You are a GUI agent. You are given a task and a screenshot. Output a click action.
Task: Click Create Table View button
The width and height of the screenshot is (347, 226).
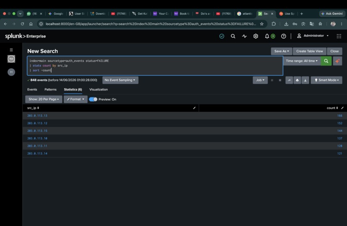tap(310, 51)
